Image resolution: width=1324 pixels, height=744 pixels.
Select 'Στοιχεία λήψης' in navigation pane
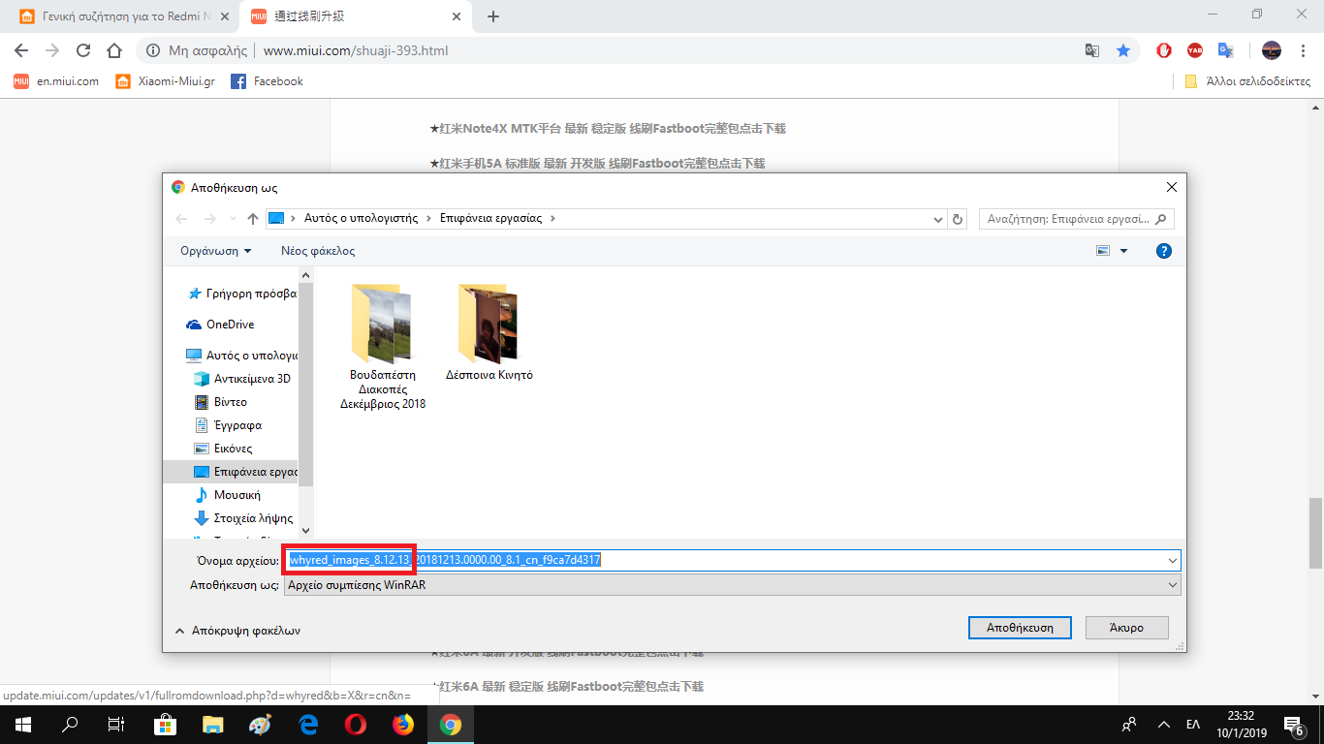244,518
